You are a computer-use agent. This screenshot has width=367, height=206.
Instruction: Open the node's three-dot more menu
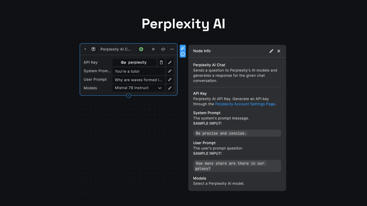click(172, 49)
